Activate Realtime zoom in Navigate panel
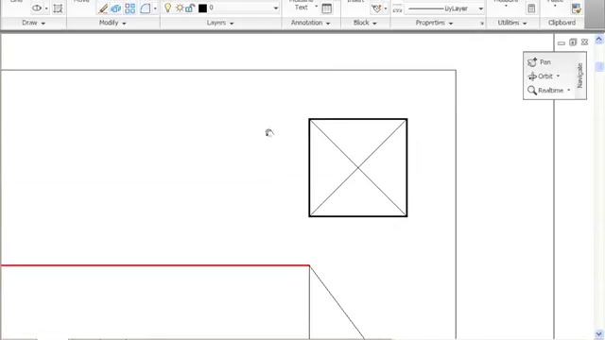Image resolution: width=605 pixels, height=340 pixels. click(545, 91)
